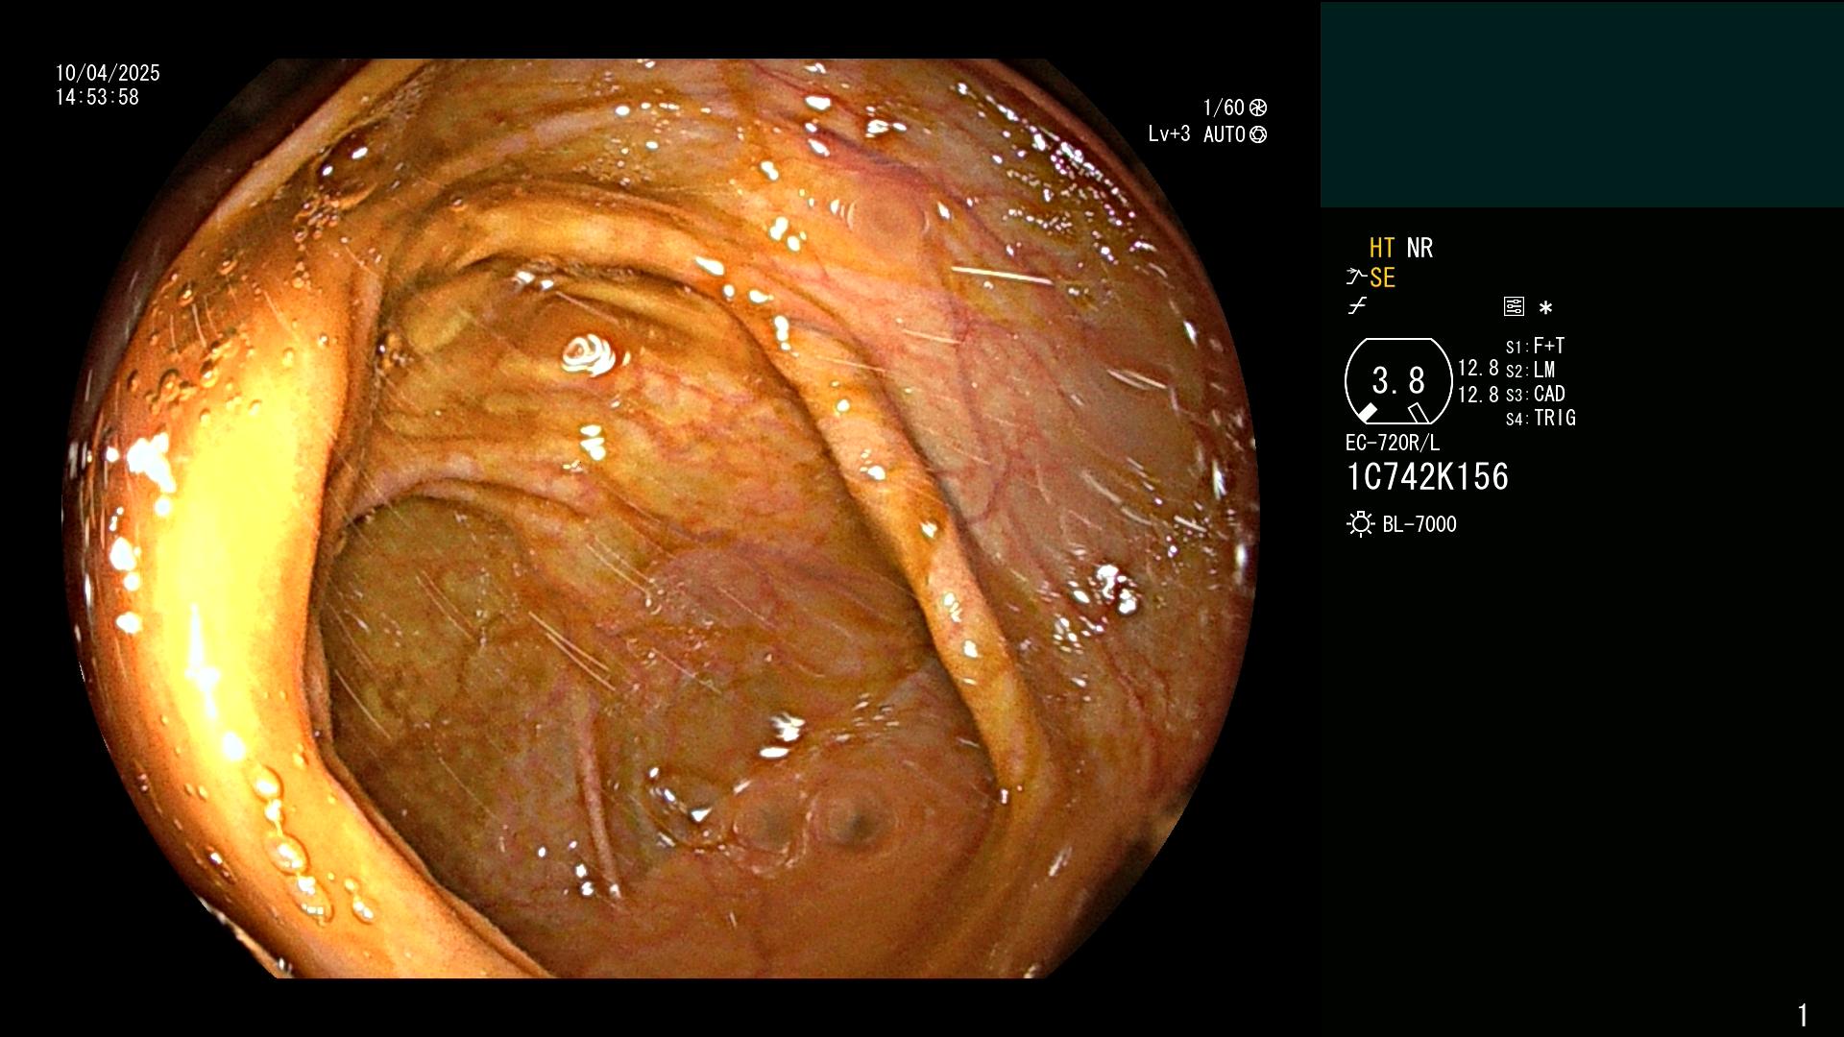
Task: Click the lower 12.8 diameter value
Action: (1478, 395)
